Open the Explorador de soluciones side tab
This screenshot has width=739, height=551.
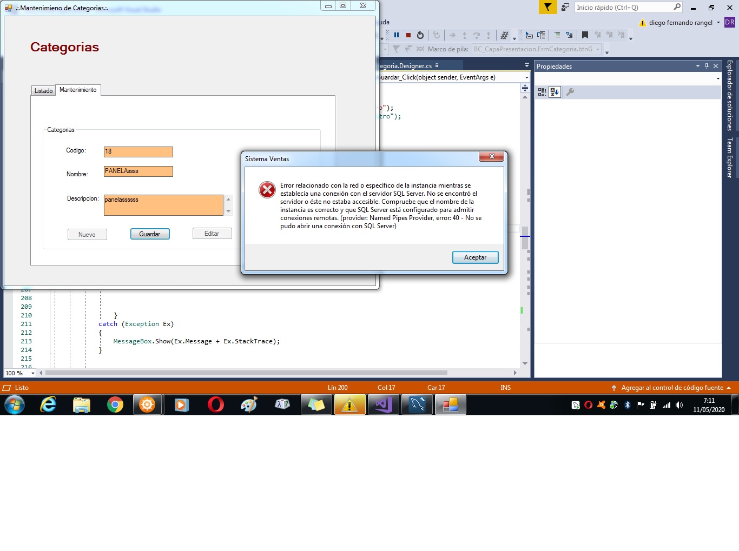click(x=730, y=95)
